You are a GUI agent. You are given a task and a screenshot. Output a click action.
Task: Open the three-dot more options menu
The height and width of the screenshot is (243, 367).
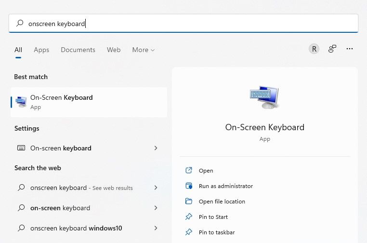(350, 49)
